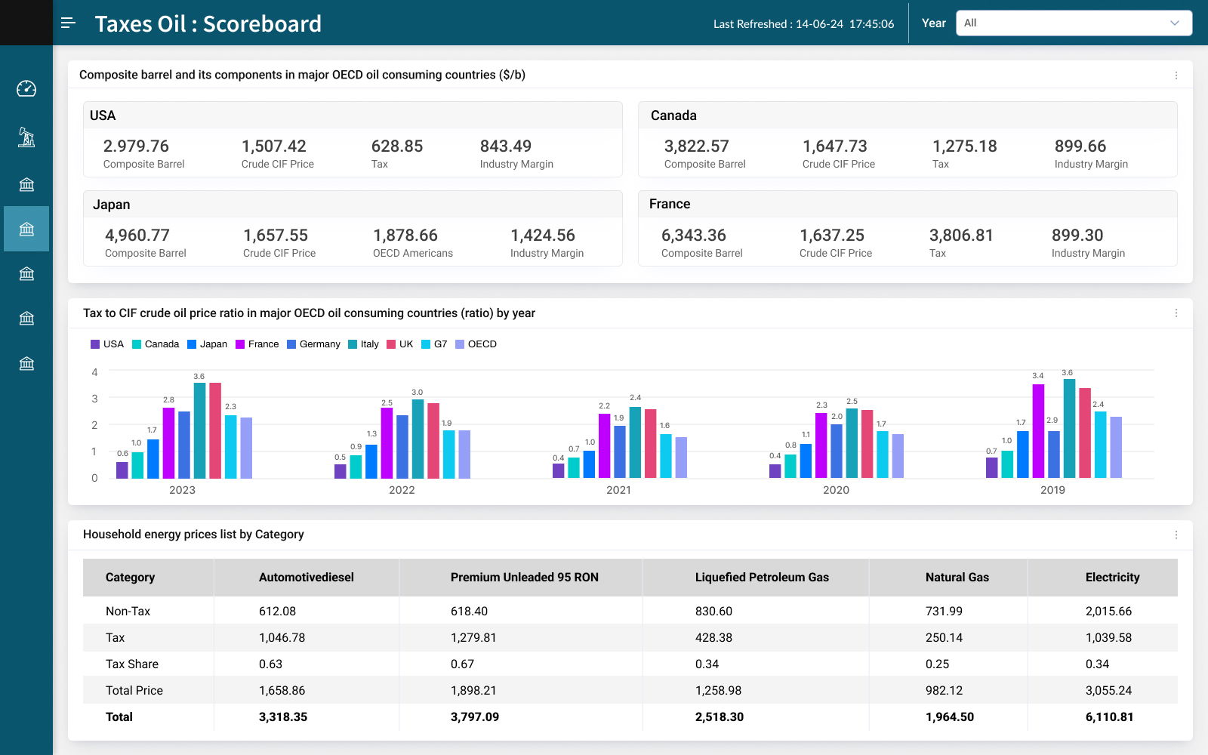Select the Japan Composite Barrel value 4,960.77
This screenshot has width=1208, height=755.
137,236
